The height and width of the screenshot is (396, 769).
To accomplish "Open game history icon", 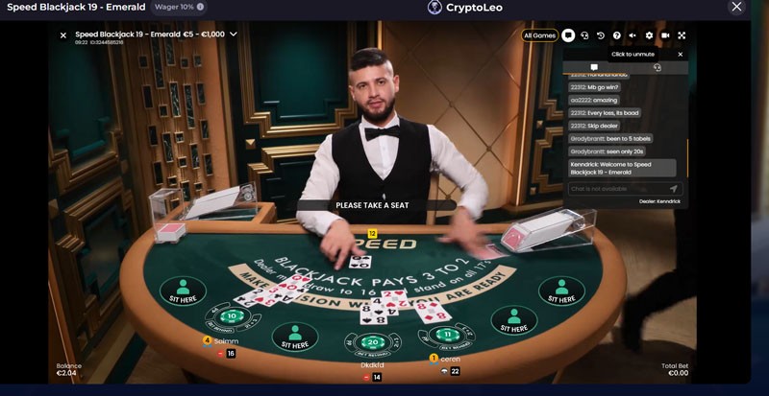I will tap(601, 35).
